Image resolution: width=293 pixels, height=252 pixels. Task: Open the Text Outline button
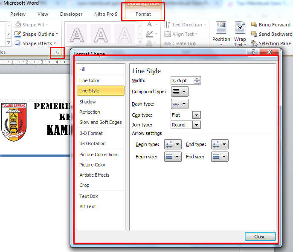click(152, 34)
